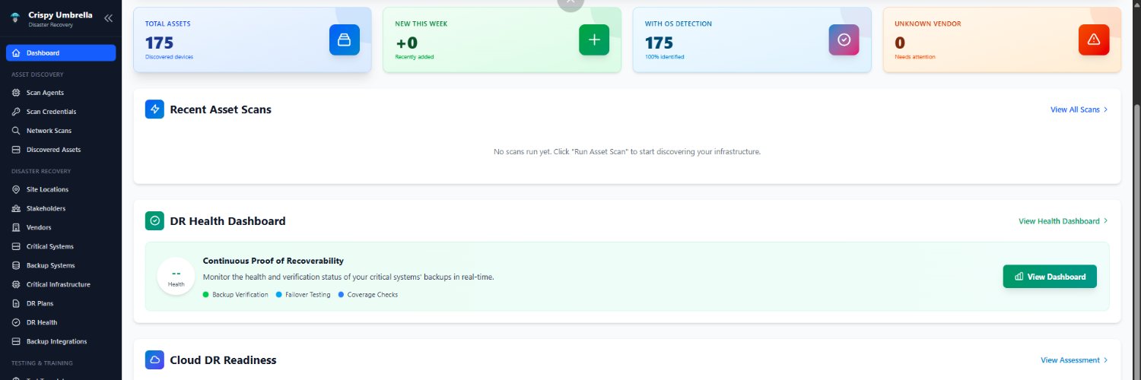Open Backup Systems in sidebar

pos(61,265)
